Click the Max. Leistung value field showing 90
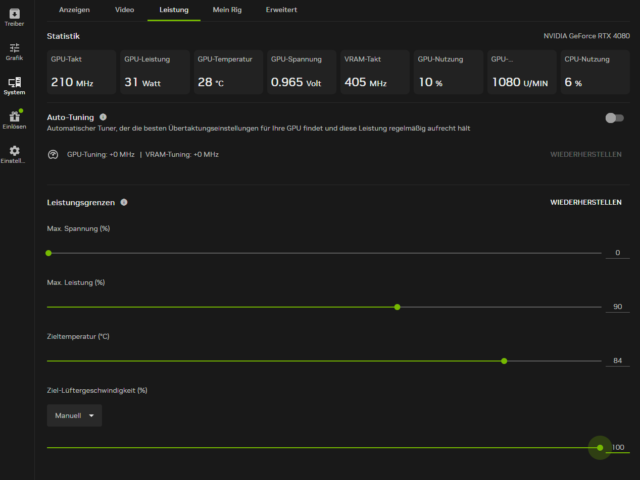This screenshot has height=480, width=640. (x=618, y=307)
